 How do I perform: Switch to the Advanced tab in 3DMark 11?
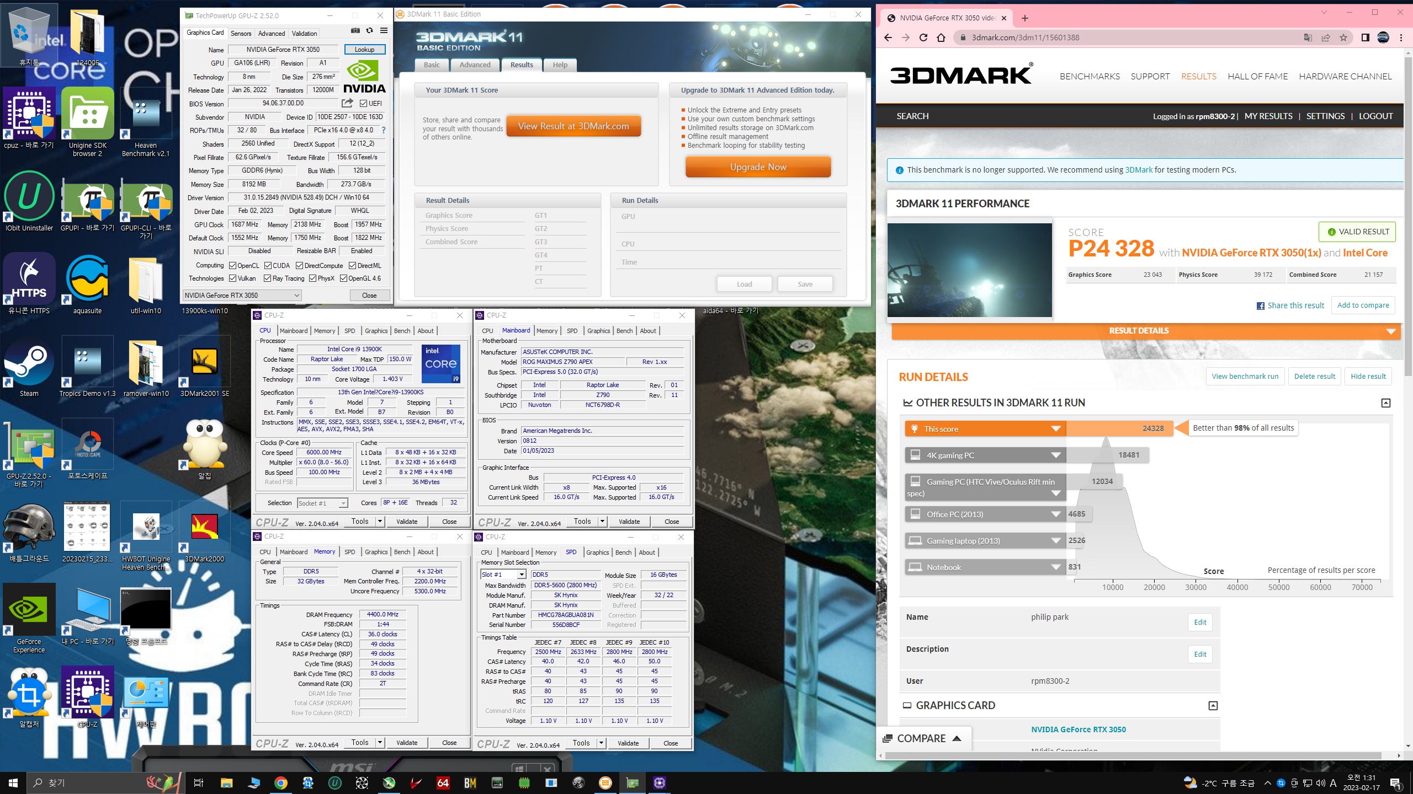[x=475, y=65]
